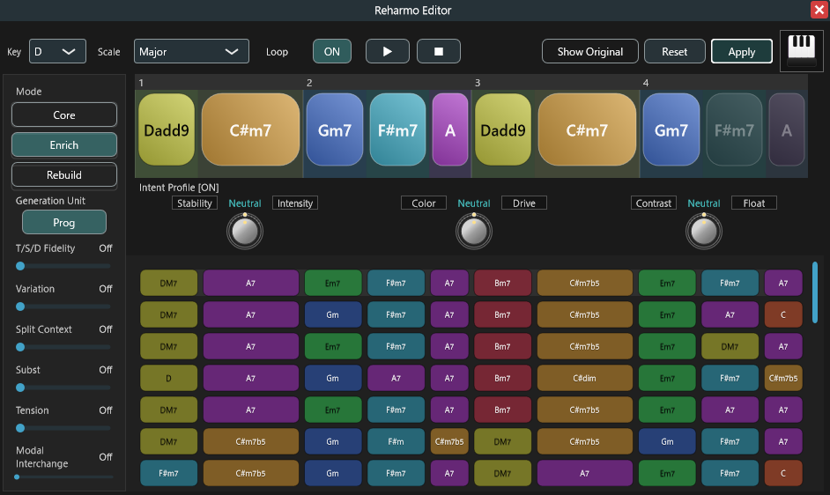Enable Enrich mode
830x495 pixels.
[63, 144]
